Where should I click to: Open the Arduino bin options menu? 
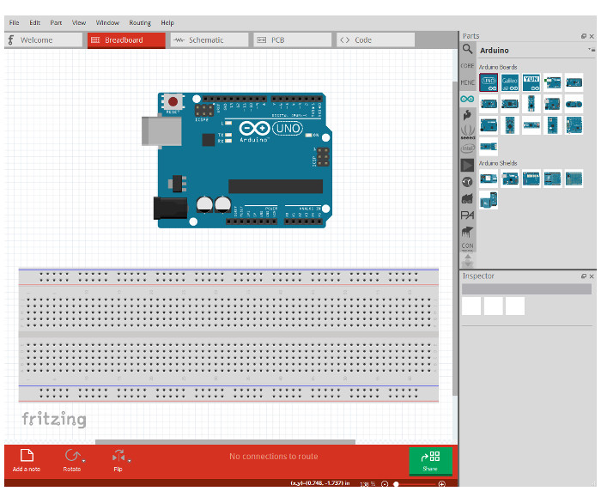pos(592,50)
